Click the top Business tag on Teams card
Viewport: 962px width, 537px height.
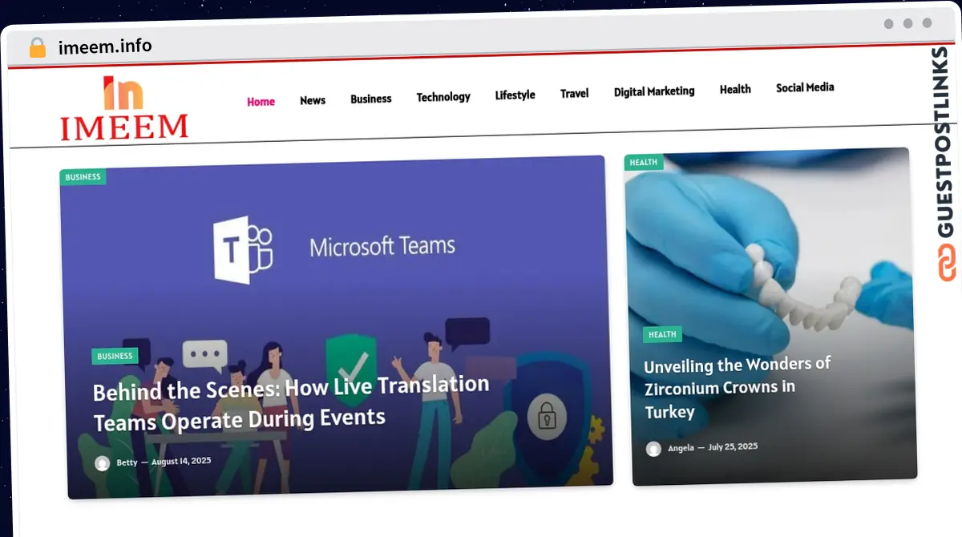83,177
